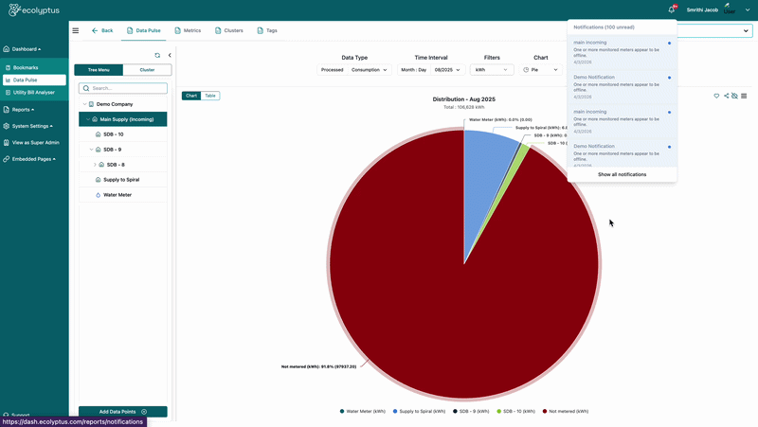Click the ecolyptus logo
Screen dimensions: 758x427
click(x=34, y=9)
